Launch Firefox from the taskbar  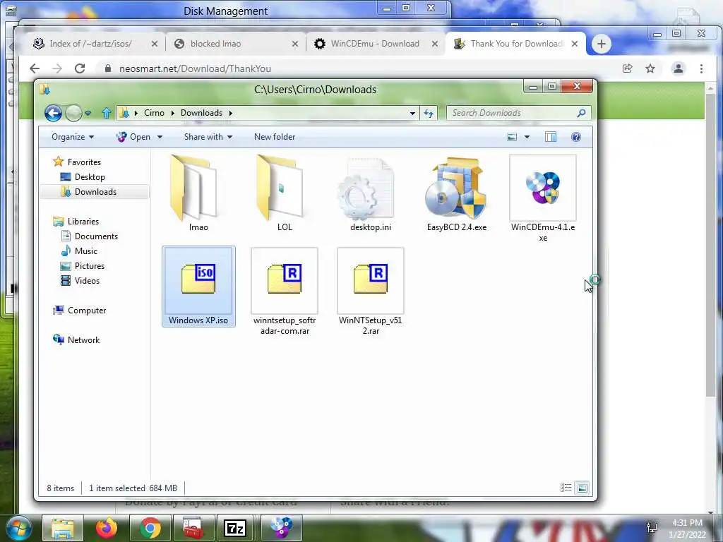pos(107,528)
